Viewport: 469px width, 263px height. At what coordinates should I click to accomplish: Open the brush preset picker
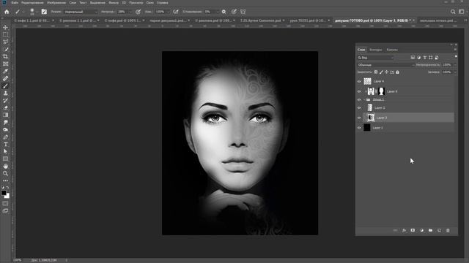click(x=32, y=12)
